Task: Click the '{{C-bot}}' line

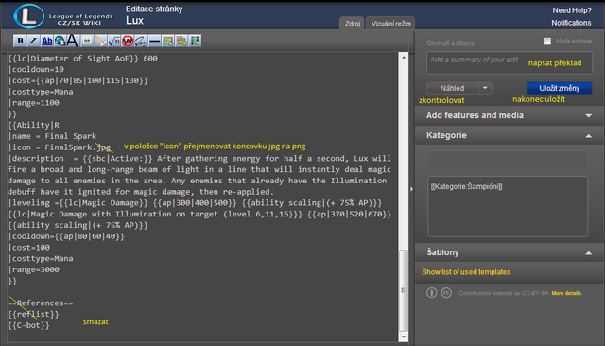Action: tap(28, 325)
